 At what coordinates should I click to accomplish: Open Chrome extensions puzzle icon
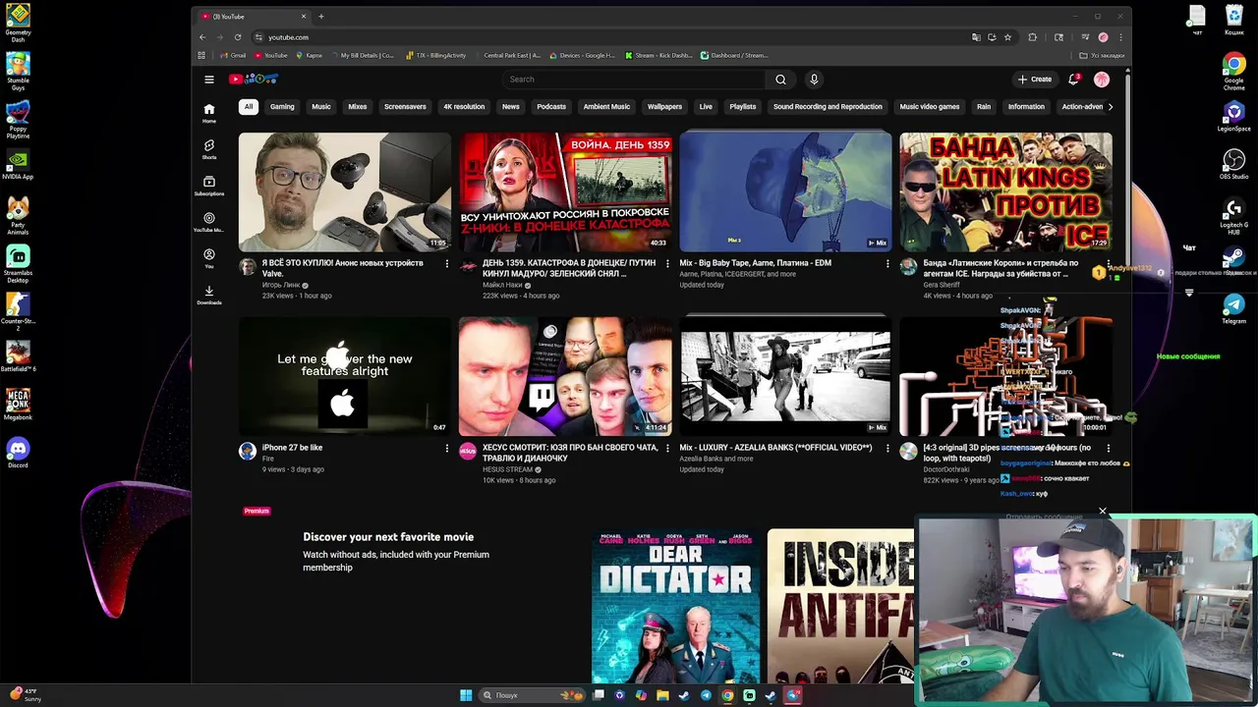coord(1032,37)
